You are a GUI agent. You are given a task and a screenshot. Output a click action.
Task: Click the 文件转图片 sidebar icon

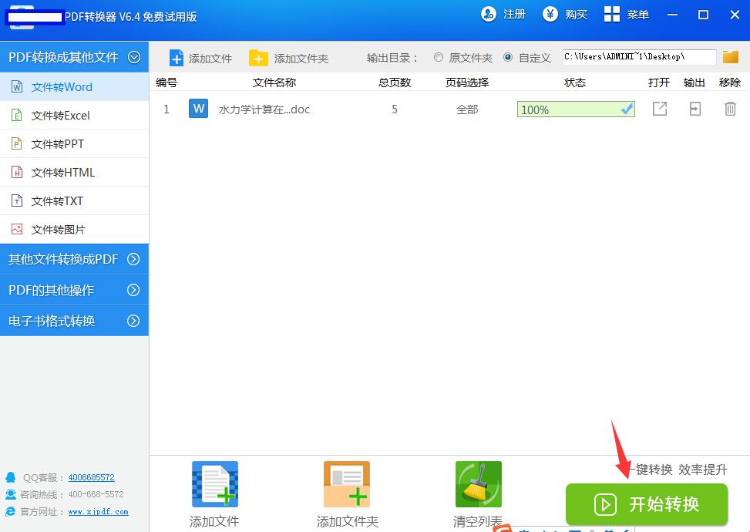(x=17, y=229)
